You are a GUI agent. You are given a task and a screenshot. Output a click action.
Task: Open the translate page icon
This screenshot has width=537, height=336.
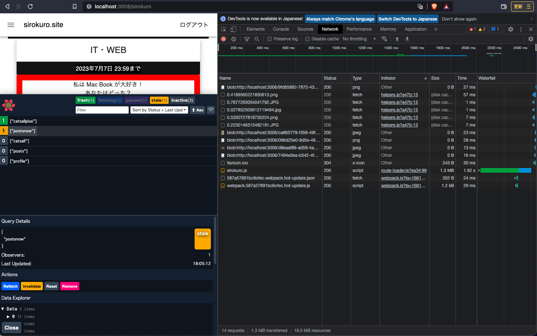[420, 6]
